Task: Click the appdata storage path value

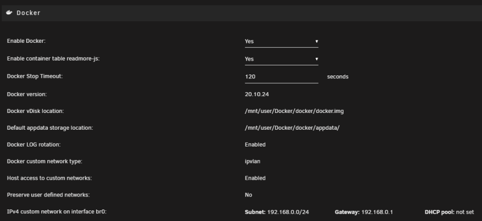Action: pos(292,128)
